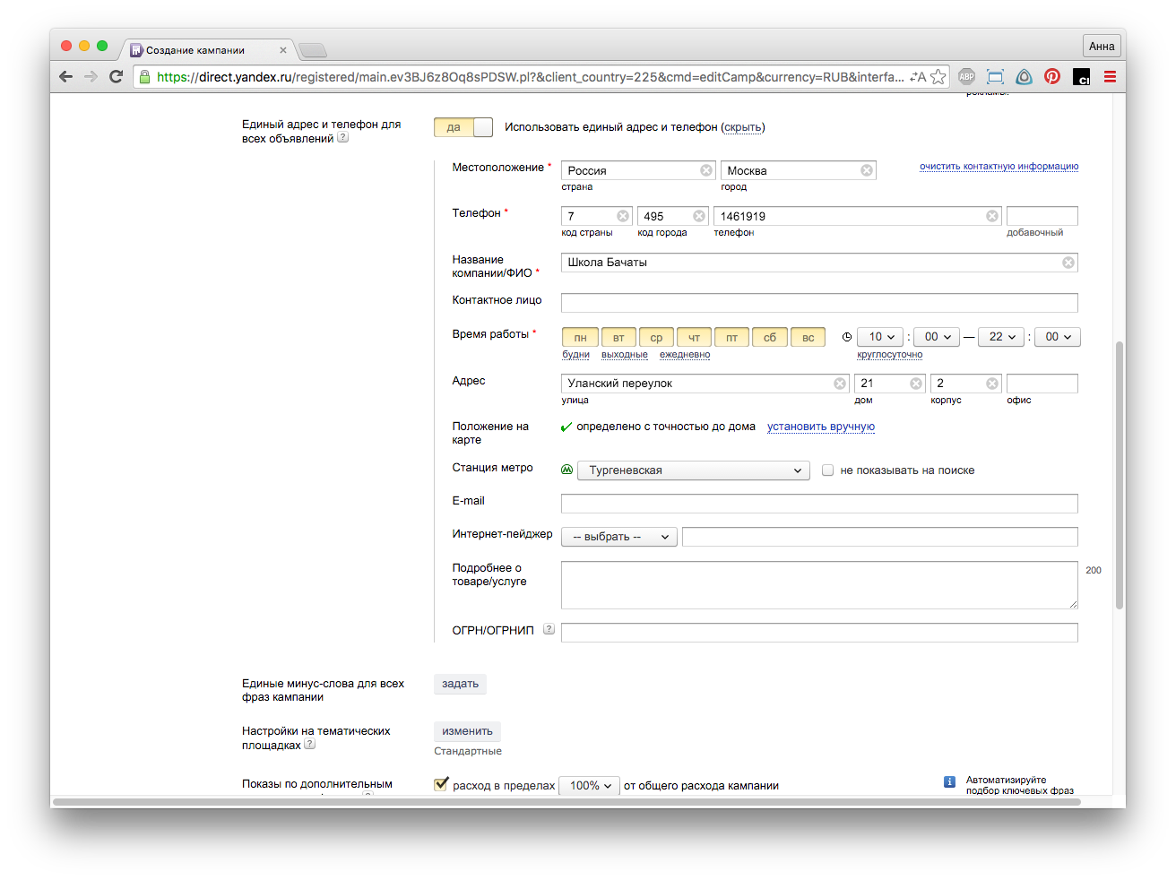Open the metro station dropdown Тургеневская
The image size is (1176, 880).
[694, 470]
